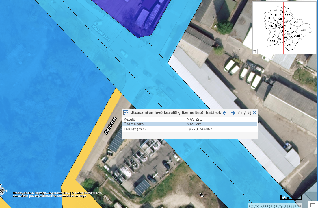Click the EOV coordinates display
This screenshot has width=318, height=216.
(277, 206)
